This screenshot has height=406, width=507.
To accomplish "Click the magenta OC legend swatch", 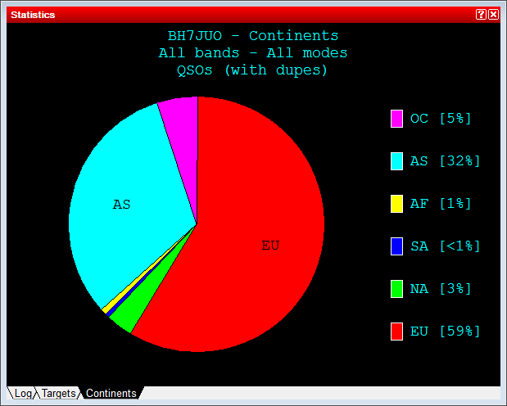I will coord(396,119).
